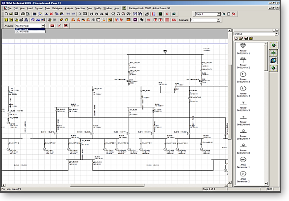Open the Insert menu
The width and height of the screenshot is (289, 201).
[30, 8]
